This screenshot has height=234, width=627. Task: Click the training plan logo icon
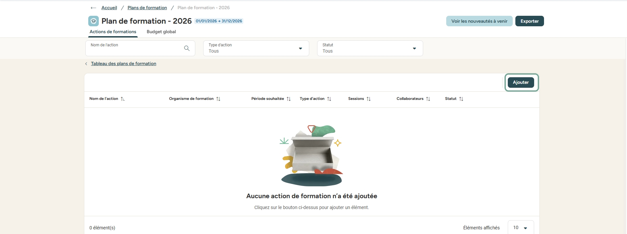point(94,21)
